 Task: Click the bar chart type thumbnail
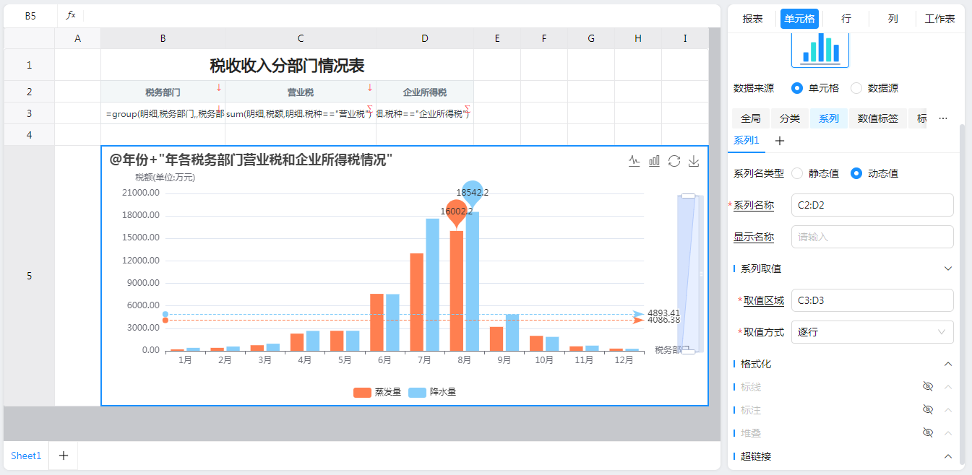point(820,48)
